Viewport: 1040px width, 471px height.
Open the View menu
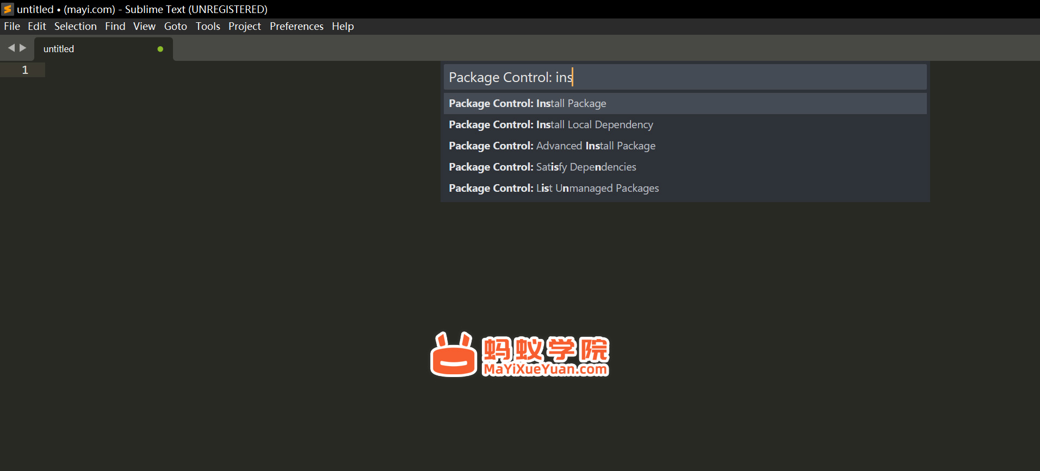point(145,26)
